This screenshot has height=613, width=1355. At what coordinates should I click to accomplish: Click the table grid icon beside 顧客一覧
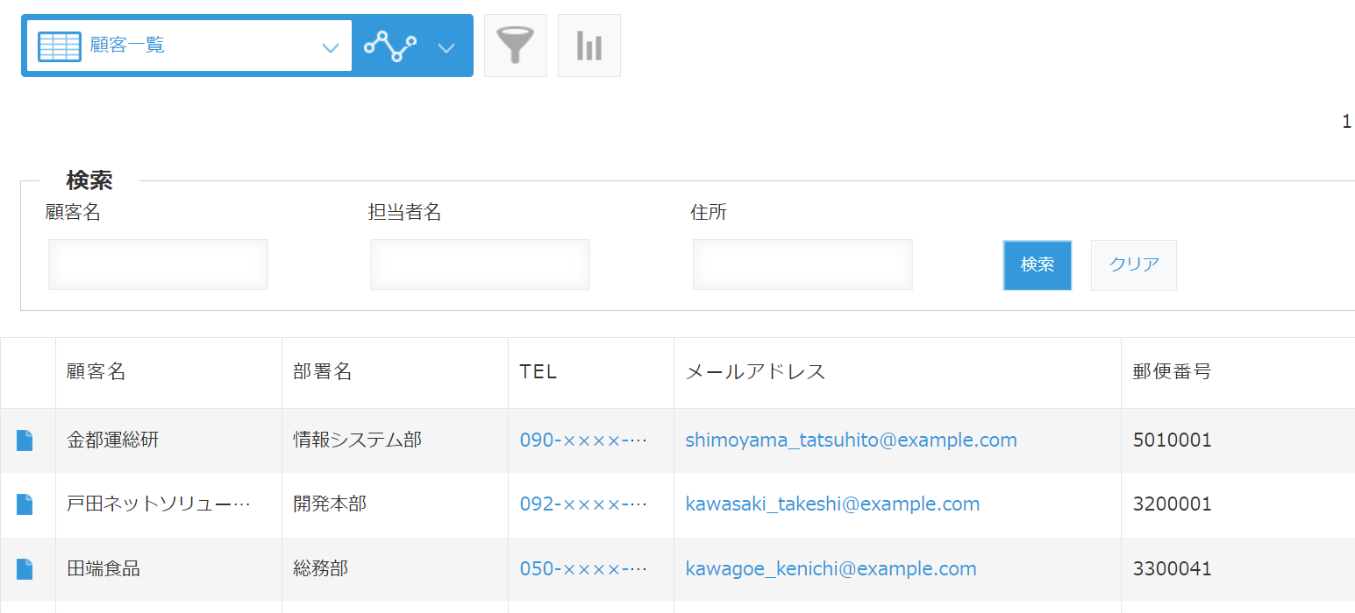[x=60, y=46]
